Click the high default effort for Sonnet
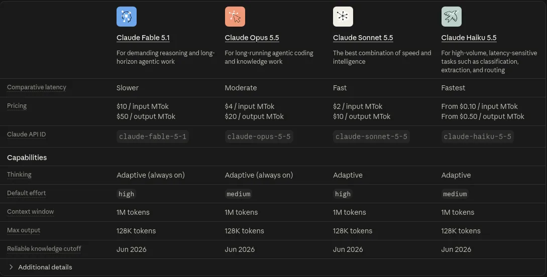The height and width of the screenshot is (277, 547). [343, 194]
